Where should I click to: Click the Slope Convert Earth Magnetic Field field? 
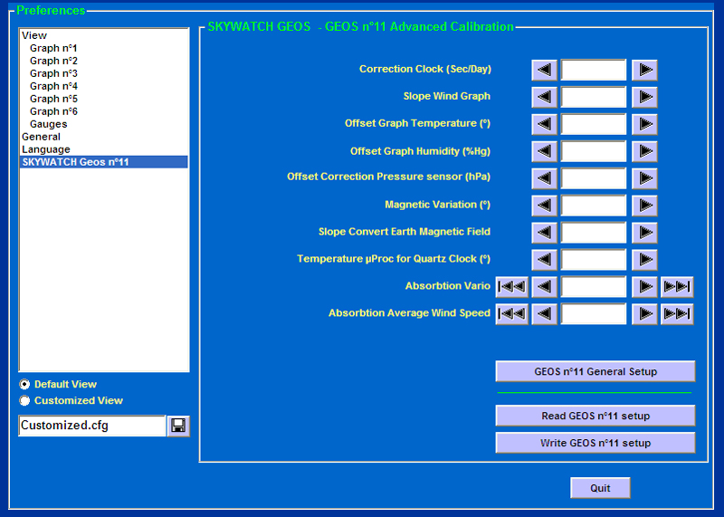point(594,233)
